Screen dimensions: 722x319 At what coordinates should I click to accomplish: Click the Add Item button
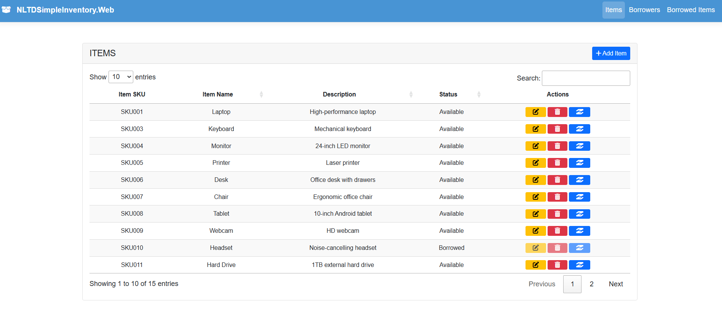611,54
